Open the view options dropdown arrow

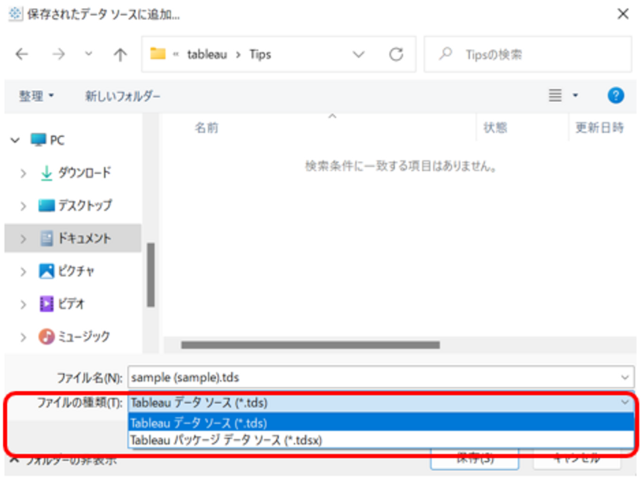coord(575,95)
